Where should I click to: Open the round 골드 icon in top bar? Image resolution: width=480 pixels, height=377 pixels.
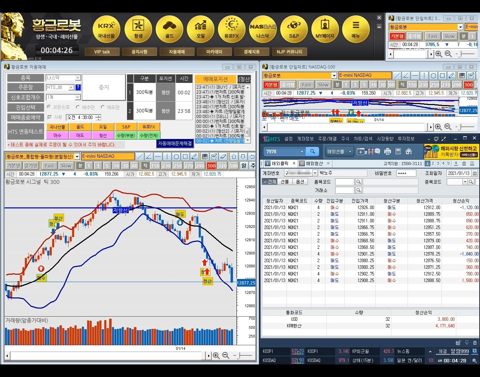[169, 29]
